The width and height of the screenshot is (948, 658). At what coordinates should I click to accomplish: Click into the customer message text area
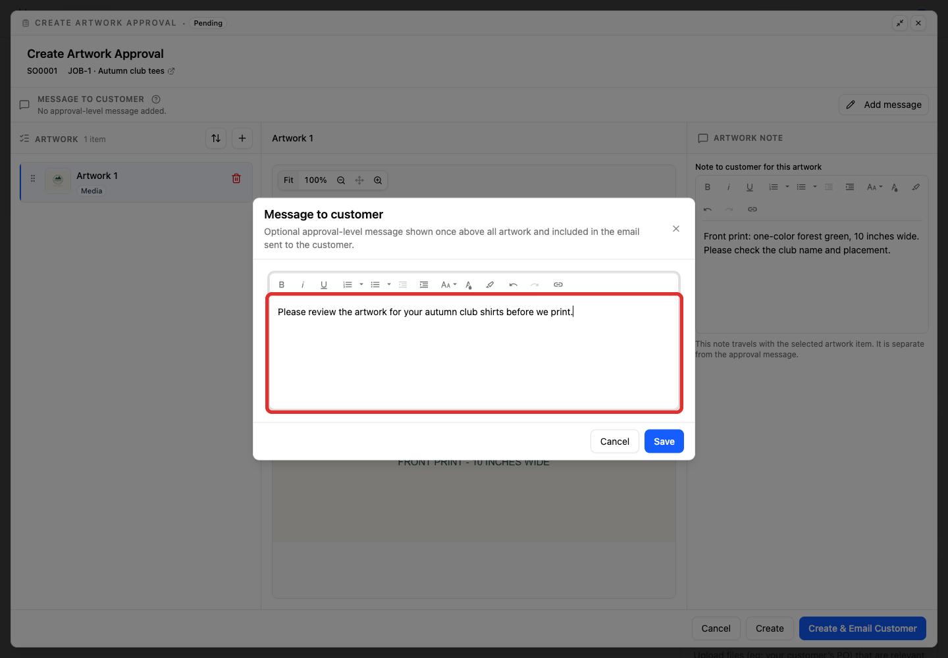click(474, 353)
